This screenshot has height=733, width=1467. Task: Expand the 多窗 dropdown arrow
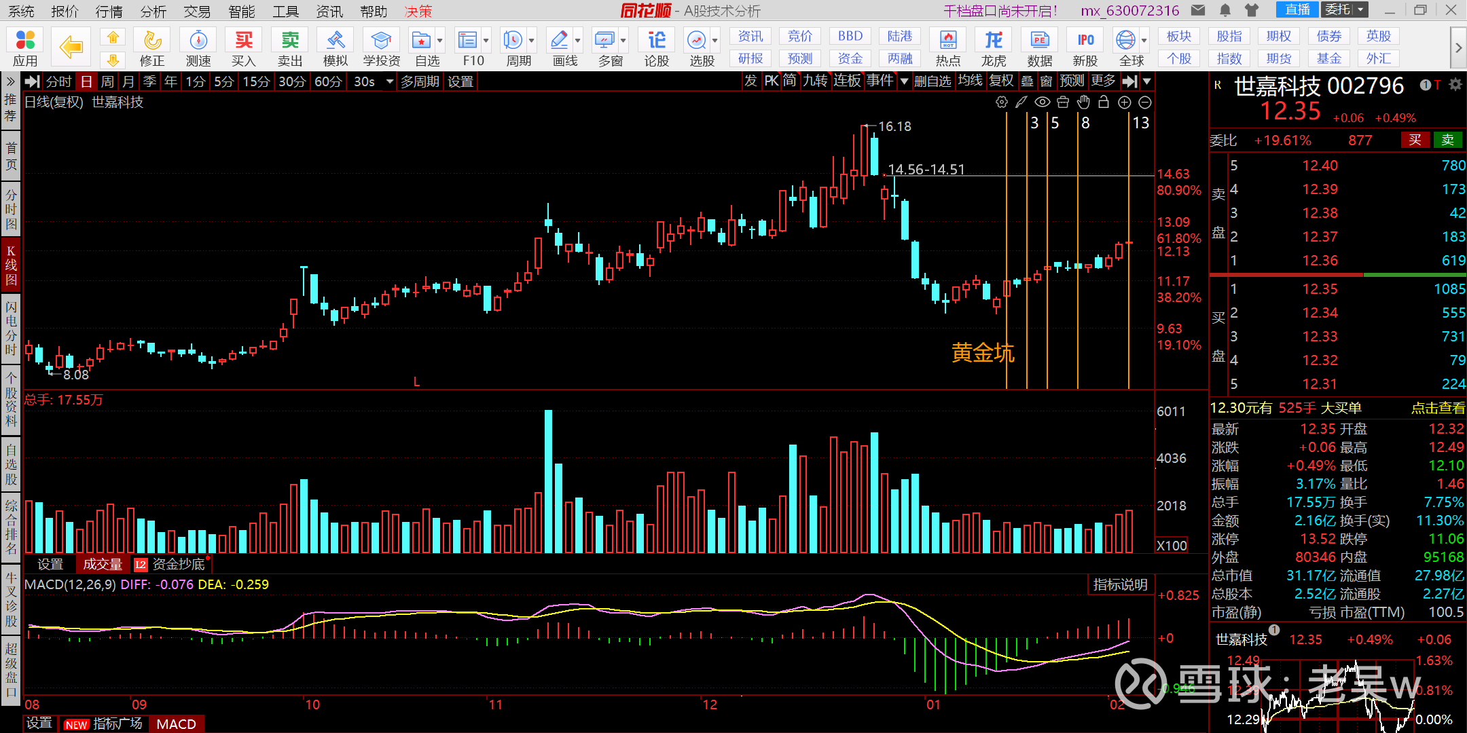(623, 40)
